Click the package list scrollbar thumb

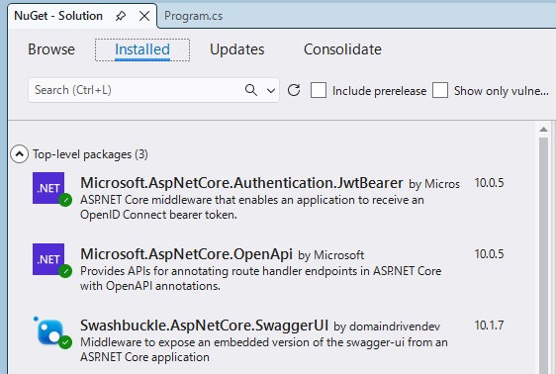tap(543, 255)
